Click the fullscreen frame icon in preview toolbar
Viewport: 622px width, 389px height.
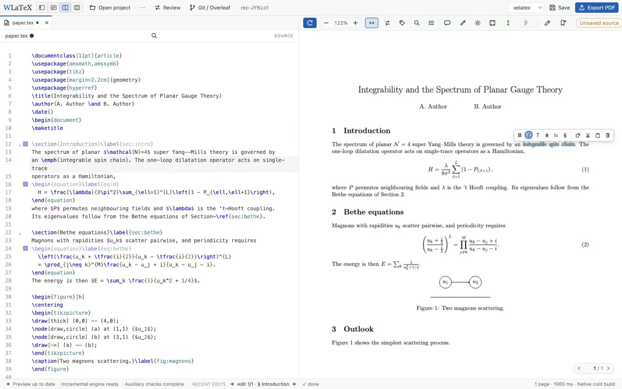point(492,23)
